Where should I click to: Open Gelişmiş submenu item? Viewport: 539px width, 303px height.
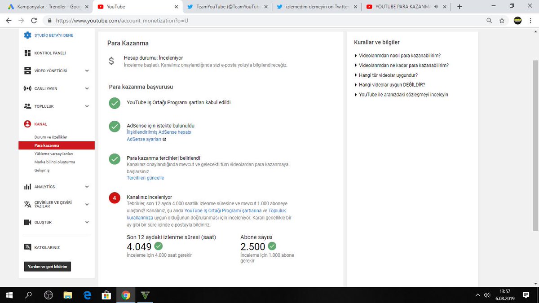[42, 170]
